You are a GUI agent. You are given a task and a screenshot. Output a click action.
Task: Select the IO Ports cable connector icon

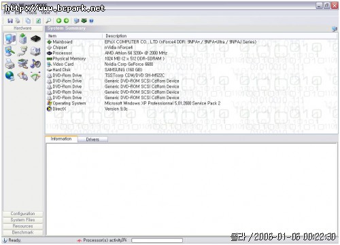click(22, 52)
